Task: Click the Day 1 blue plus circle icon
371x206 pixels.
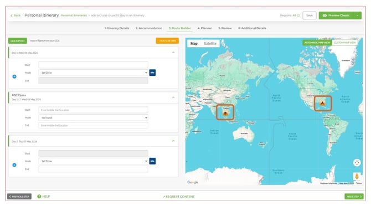Action: point(14,76)
